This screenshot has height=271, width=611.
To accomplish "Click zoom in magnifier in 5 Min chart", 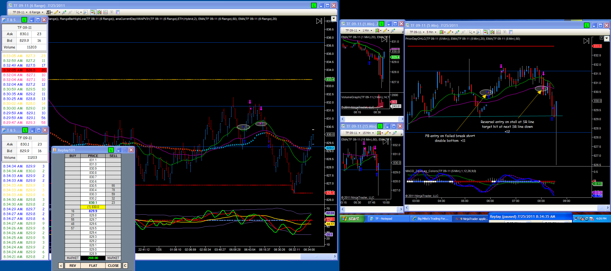I will click(457, 32).
